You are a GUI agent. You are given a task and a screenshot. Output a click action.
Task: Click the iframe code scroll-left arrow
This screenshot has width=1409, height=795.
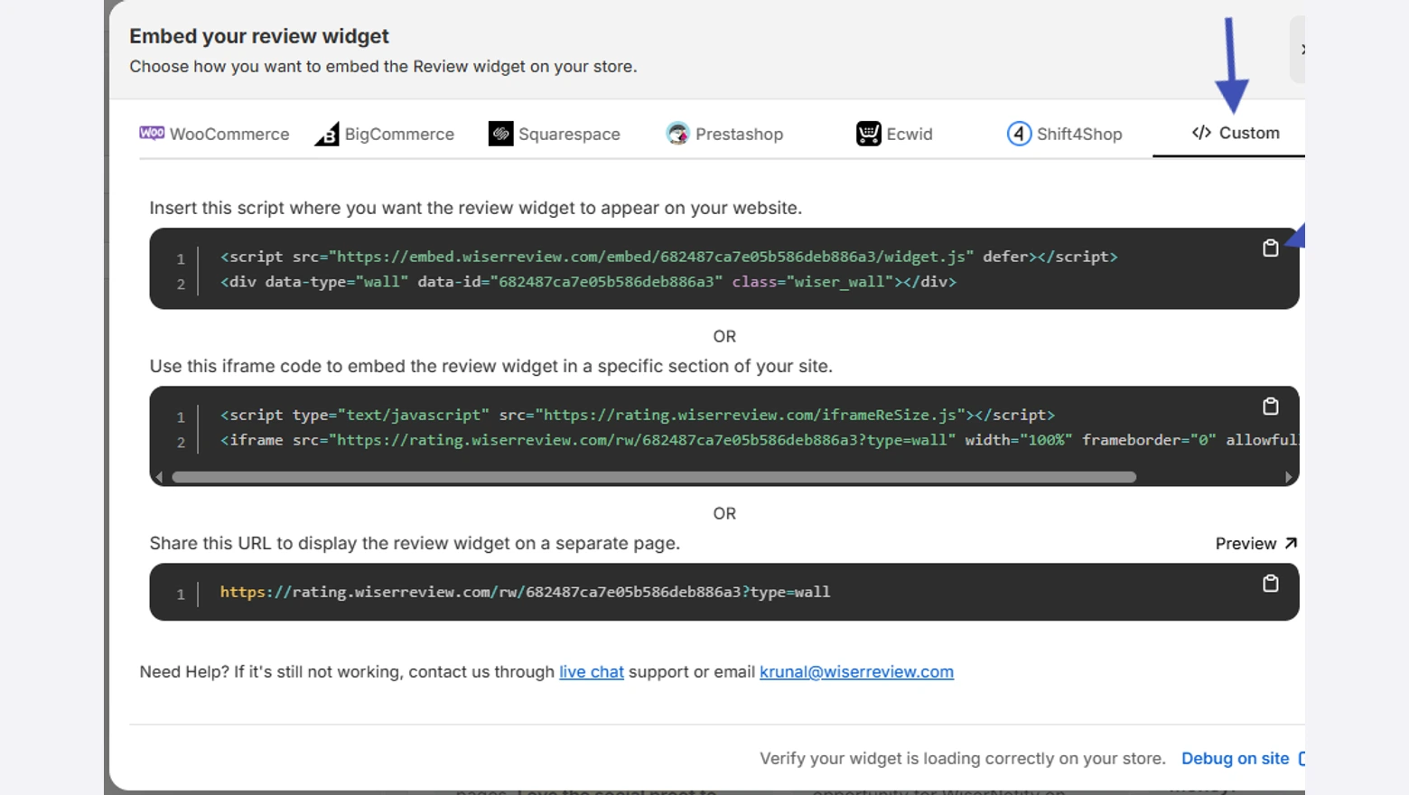pos(160,477)
